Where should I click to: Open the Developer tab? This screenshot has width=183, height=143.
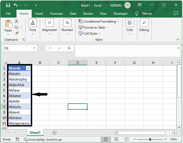[x=121, y=14]
